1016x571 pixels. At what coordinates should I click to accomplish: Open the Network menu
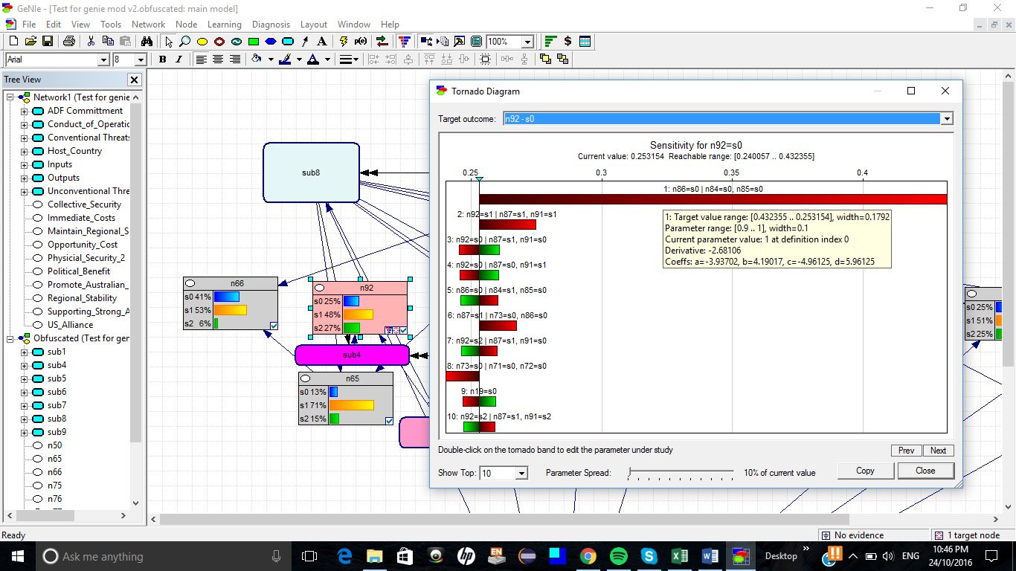(149, 25)
